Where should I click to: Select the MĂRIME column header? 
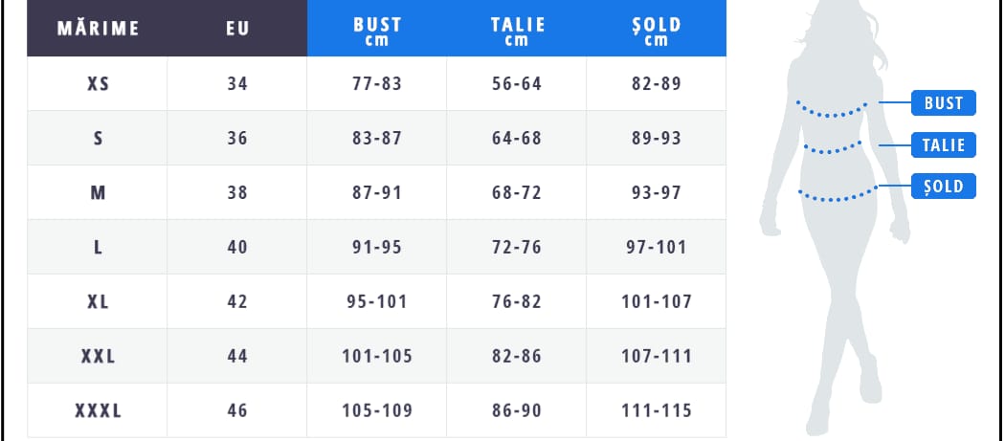click(x=98, y=28)
